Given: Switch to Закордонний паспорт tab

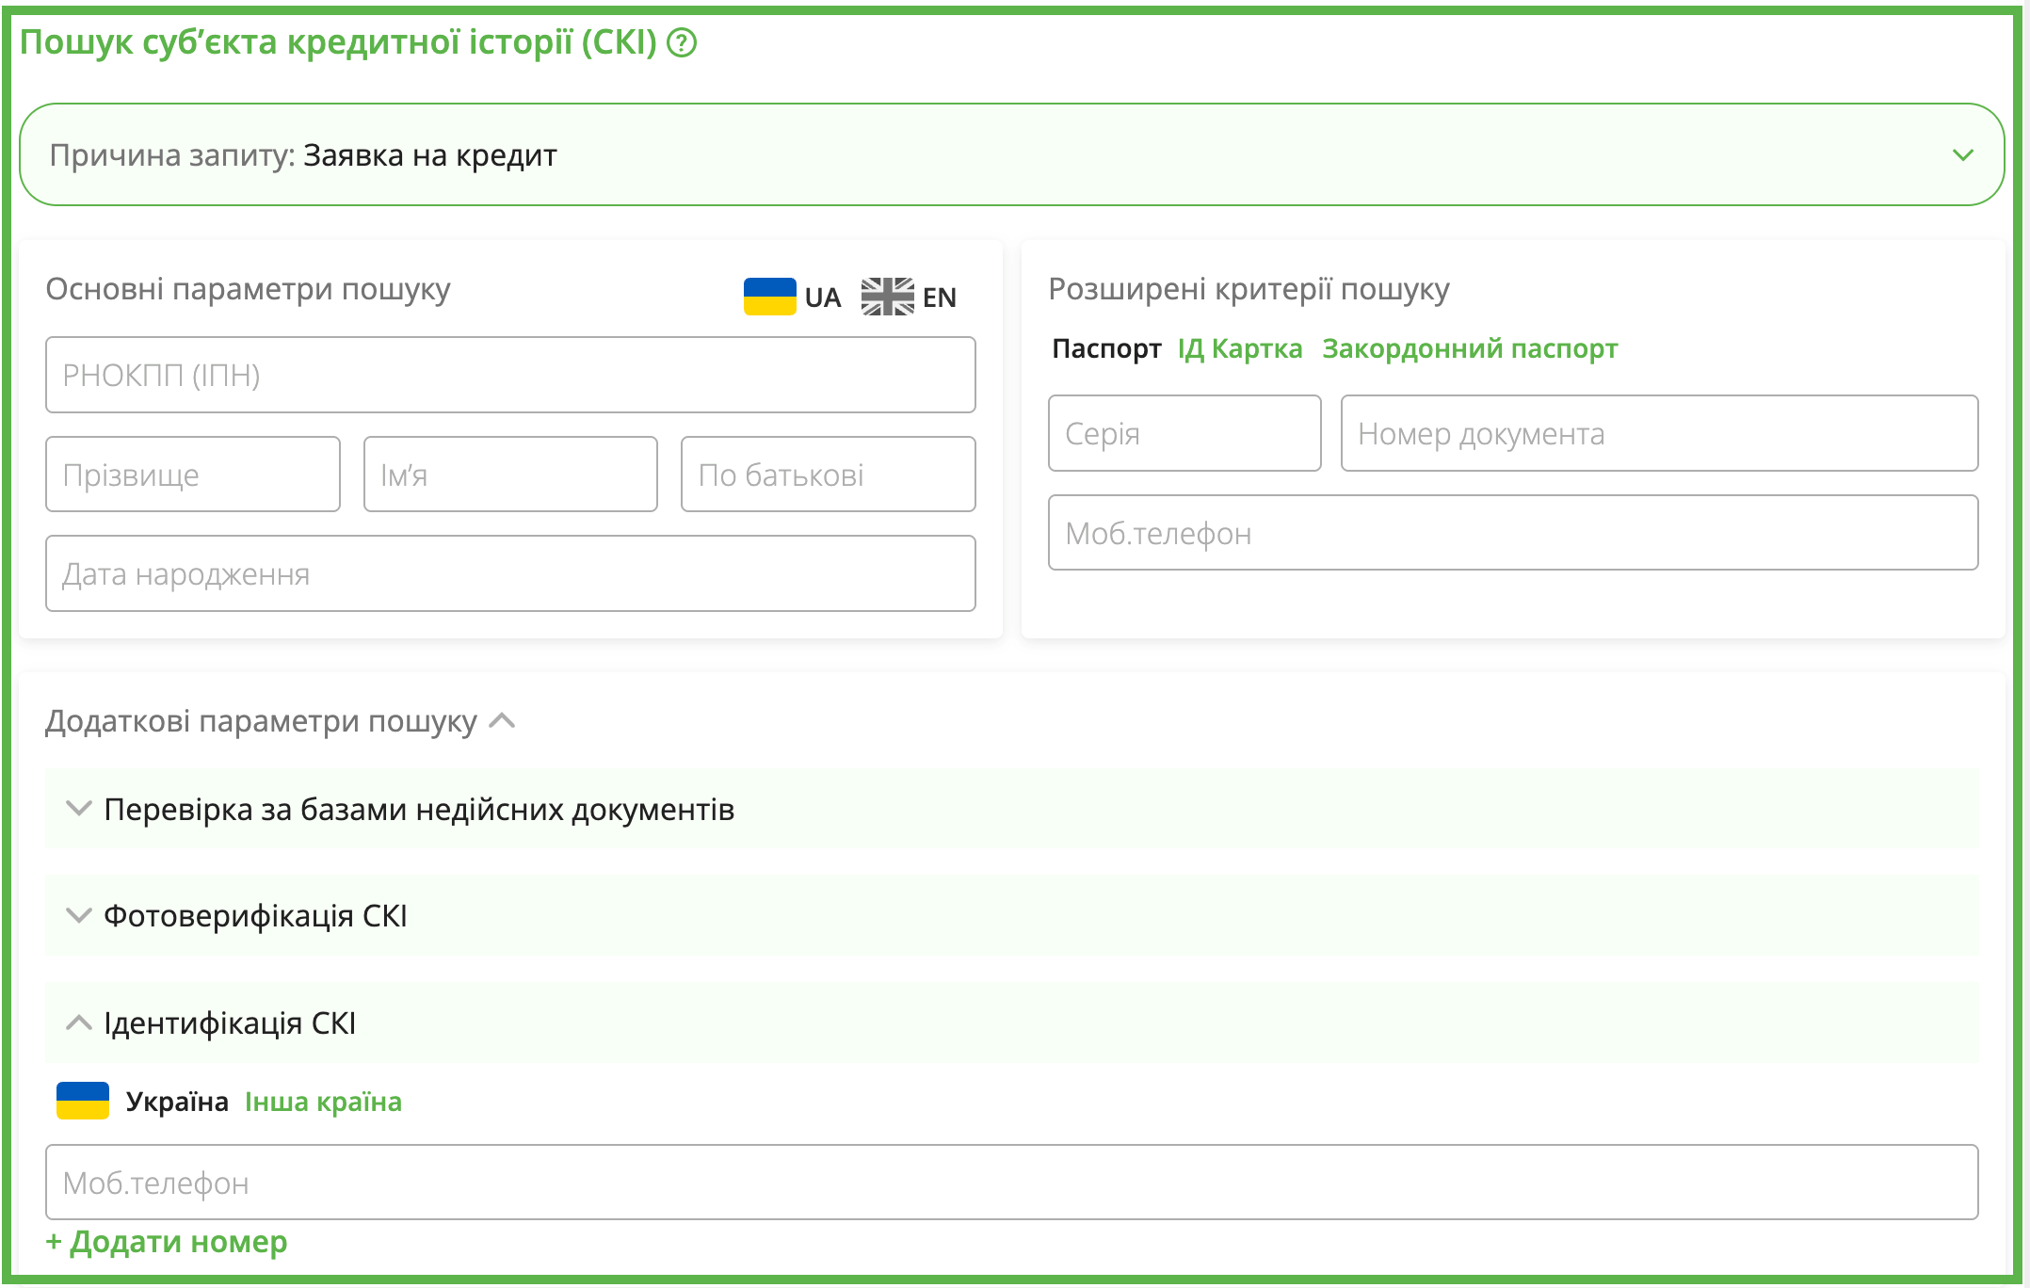Looking at the screenshot, I should point(1469,348).
